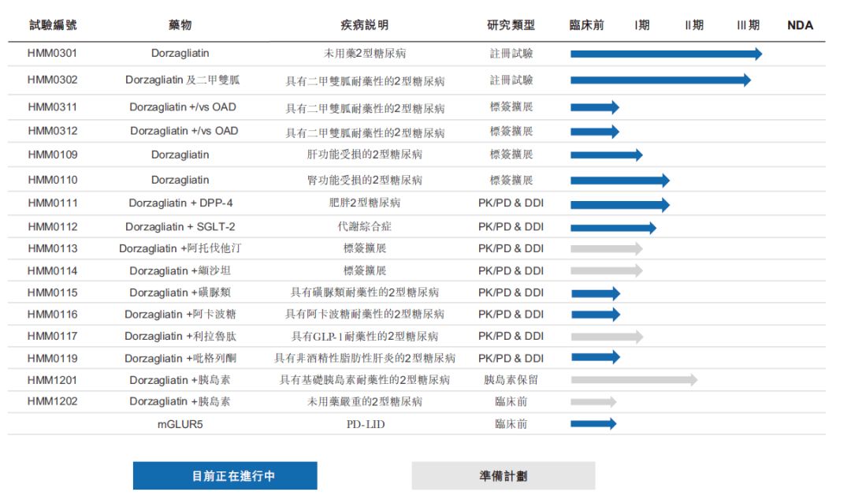Click the HMM0312 progress arrow
The width and height of the screenshot is (851, 503).
pos(595,132)
